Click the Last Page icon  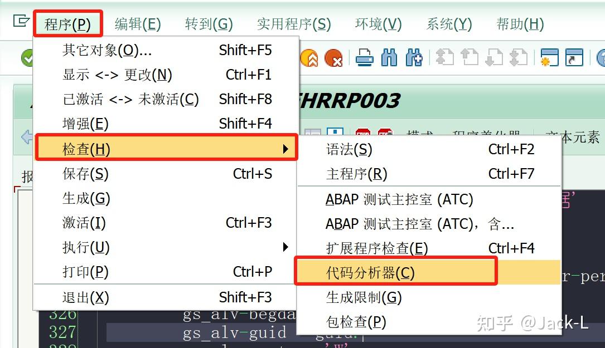(519, 58)
